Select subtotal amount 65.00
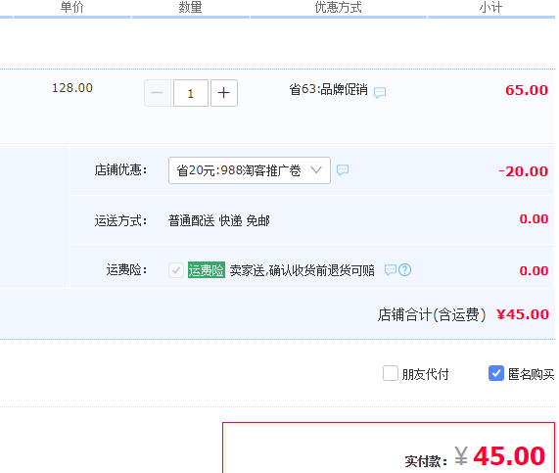This screenshot has height=473, width=559. 527,90
